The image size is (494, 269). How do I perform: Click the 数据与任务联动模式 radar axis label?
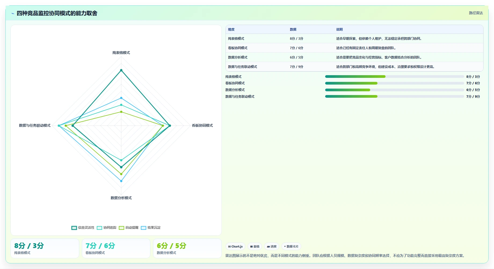[x=35, y=125]
